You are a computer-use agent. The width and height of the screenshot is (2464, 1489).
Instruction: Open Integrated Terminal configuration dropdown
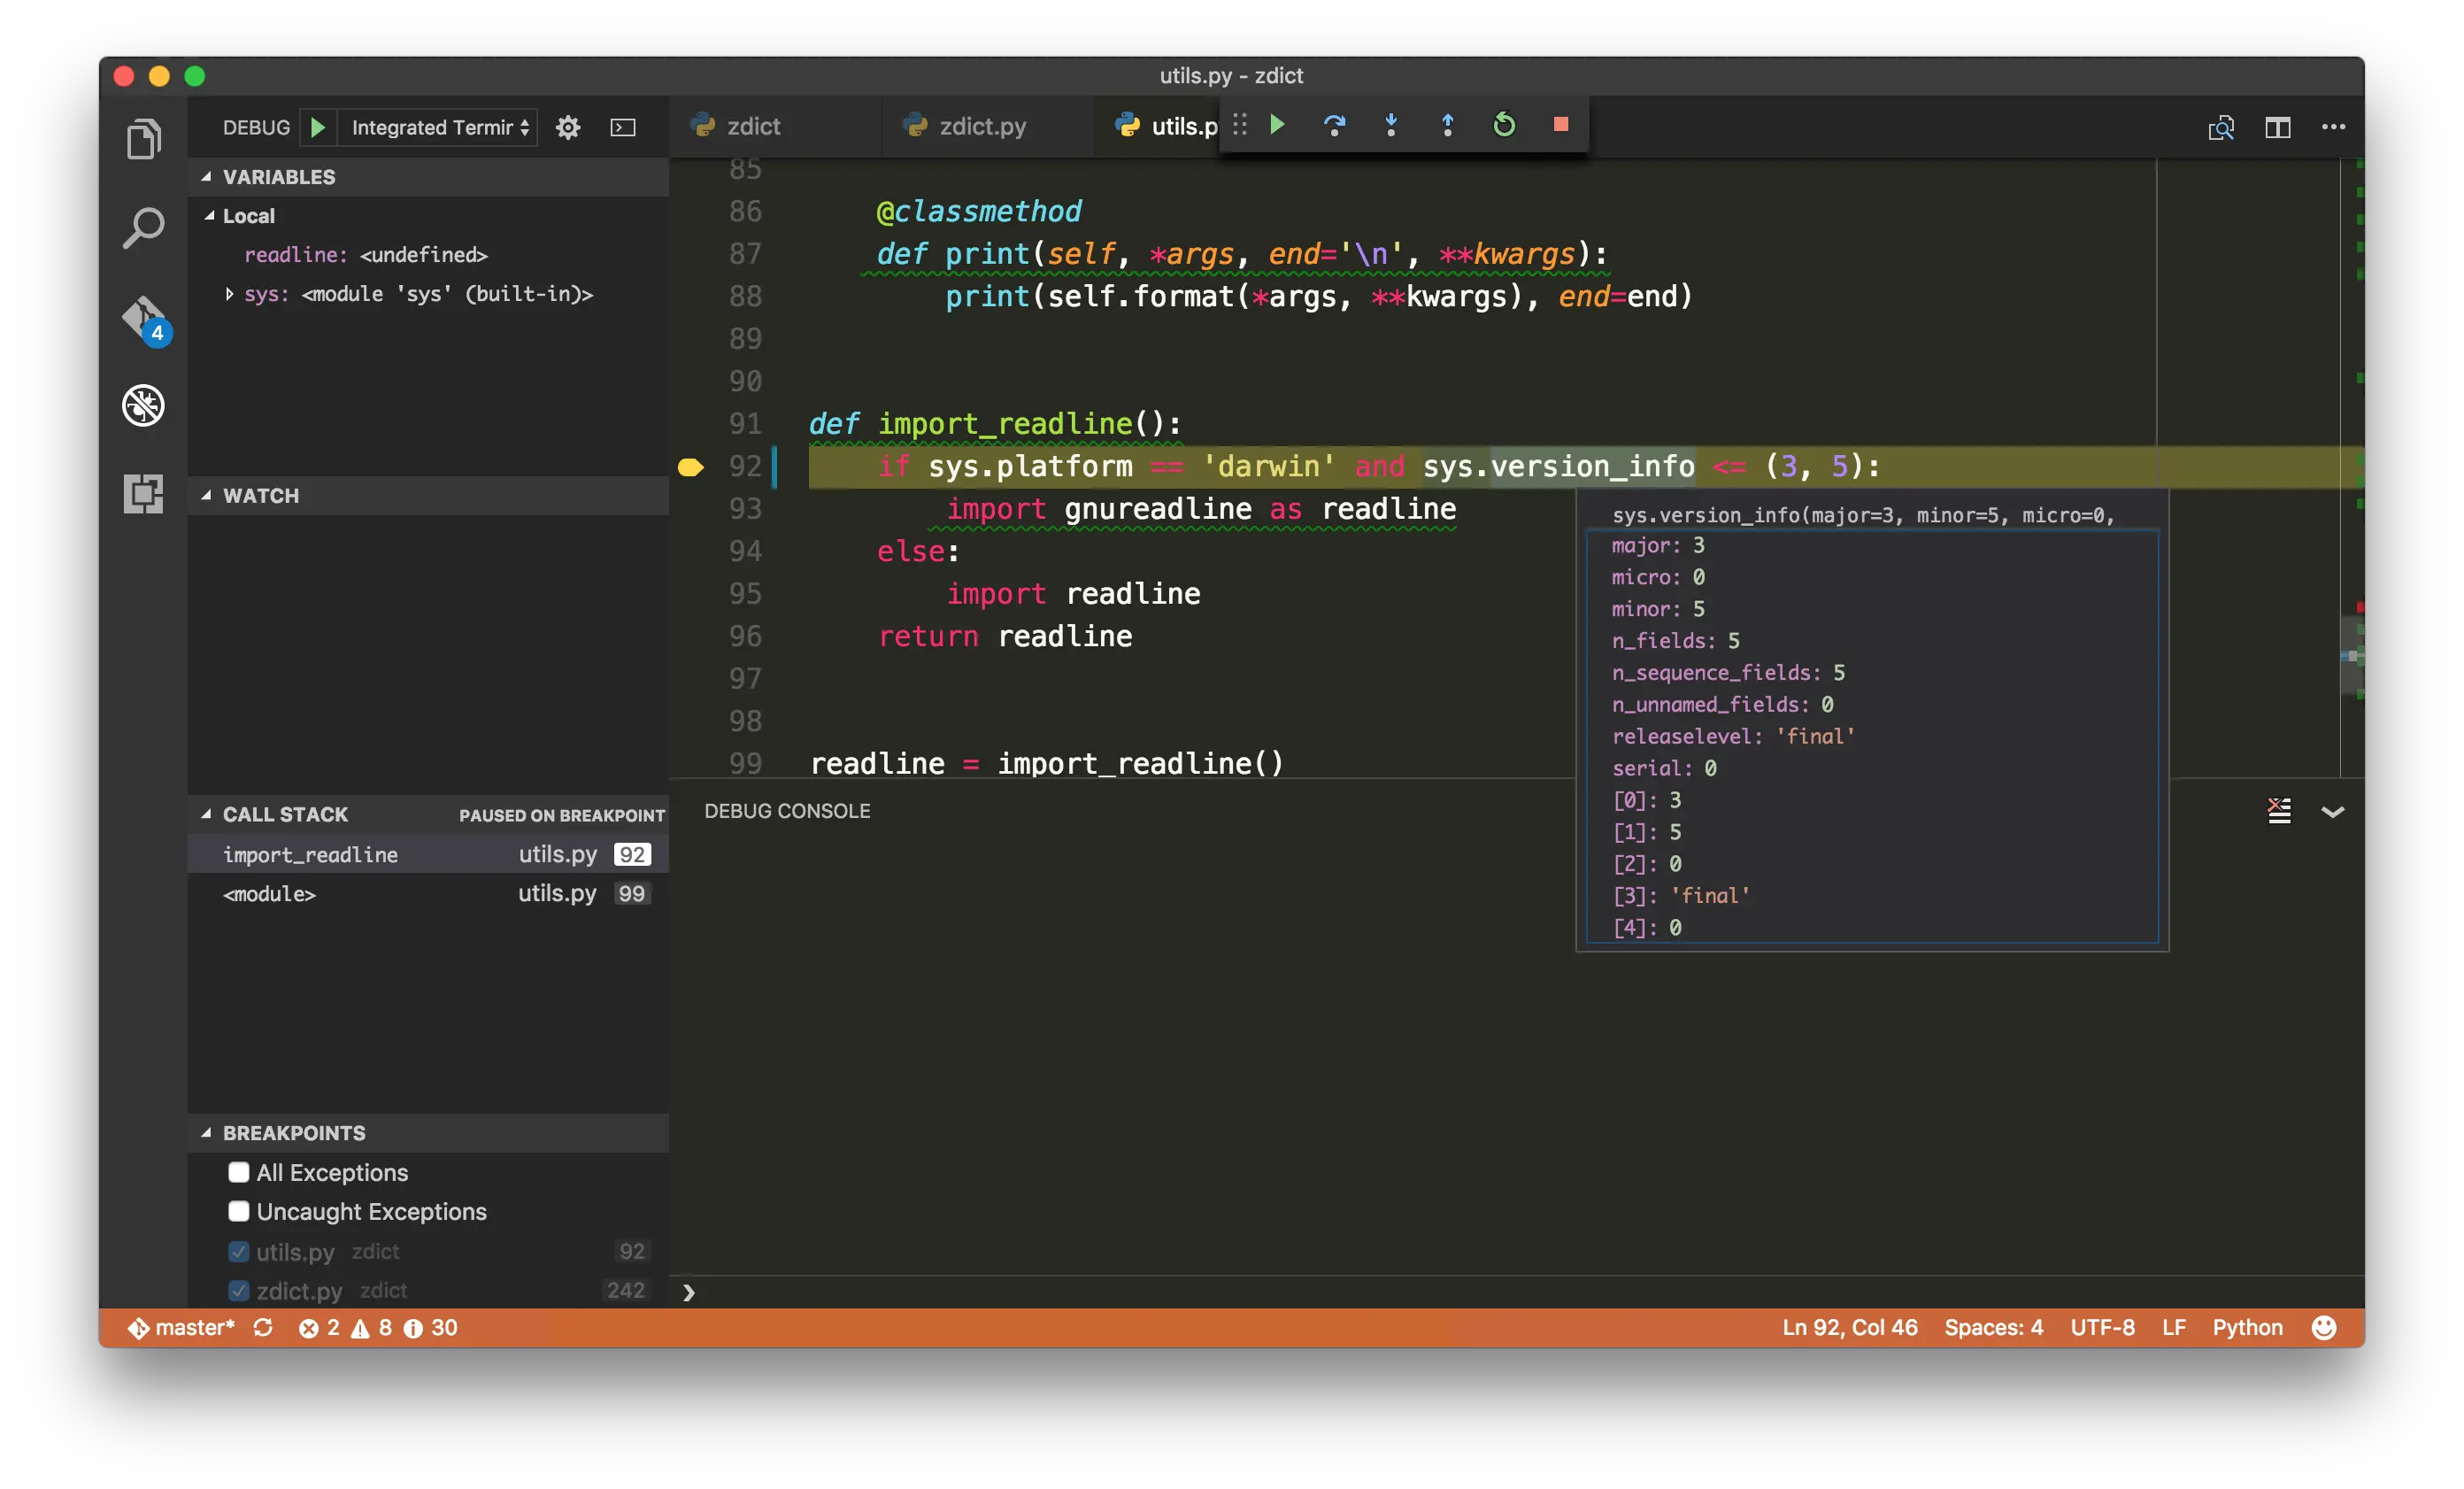[x=440, y=127]
